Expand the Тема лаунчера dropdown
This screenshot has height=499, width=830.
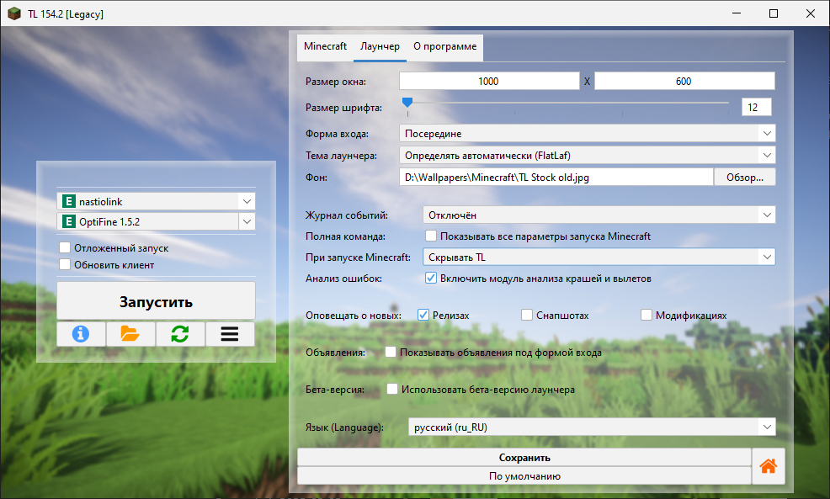587,156
